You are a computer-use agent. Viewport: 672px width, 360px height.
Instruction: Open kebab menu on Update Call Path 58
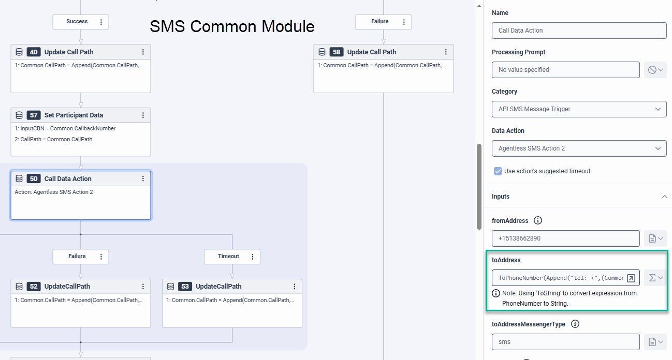click(x=446, y=52)
